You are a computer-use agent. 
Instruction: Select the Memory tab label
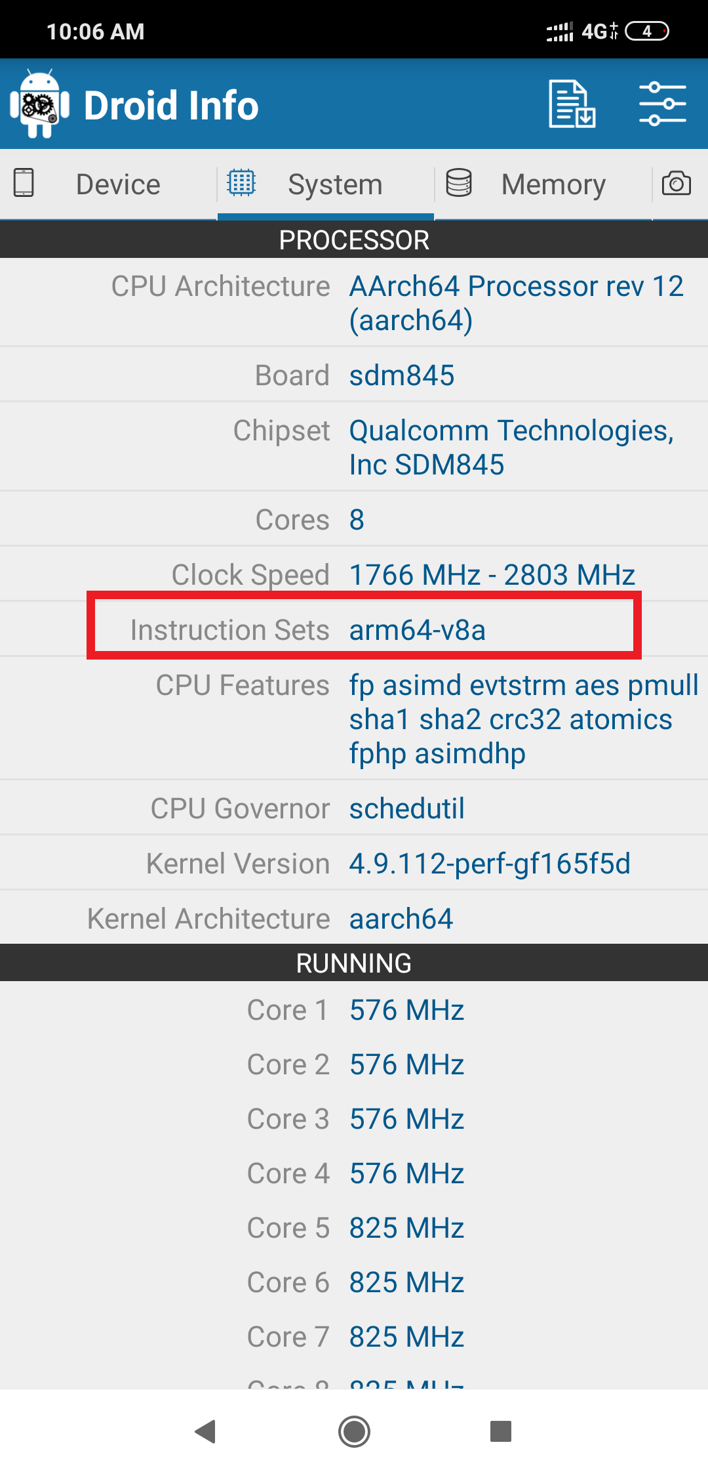(553, 184)
